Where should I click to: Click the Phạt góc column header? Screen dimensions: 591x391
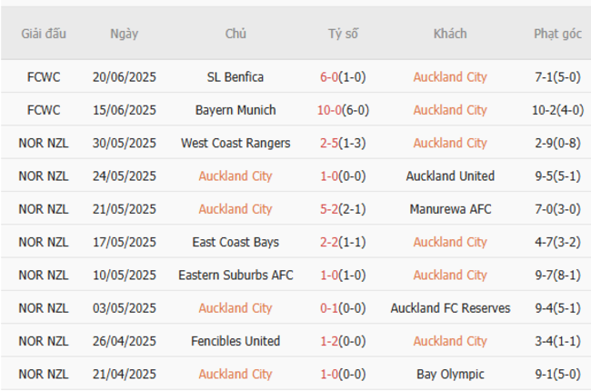point(557,34)
